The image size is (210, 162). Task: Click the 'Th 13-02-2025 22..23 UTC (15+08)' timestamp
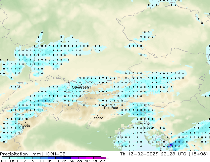coord(164,154)
